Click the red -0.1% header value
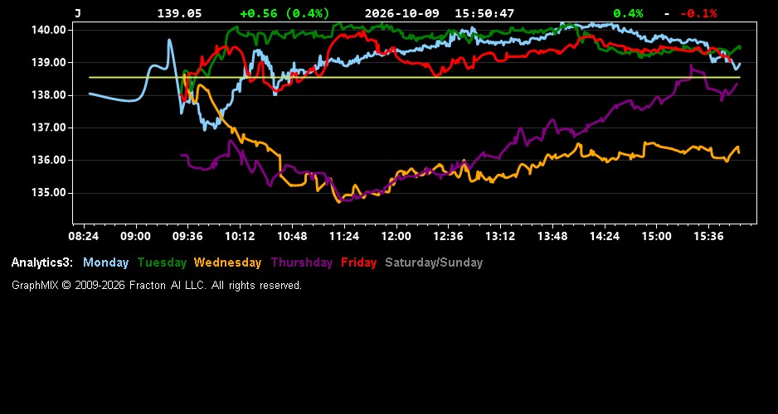 [x=698, y=13]
